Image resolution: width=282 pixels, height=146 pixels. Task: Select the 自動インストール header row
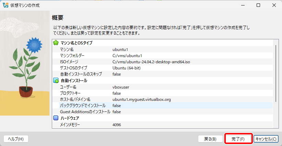163,81
